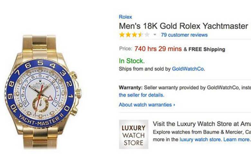Click the FREE Shipping text
This screenshot has height=167, width=251.
[x=207, y=49]
